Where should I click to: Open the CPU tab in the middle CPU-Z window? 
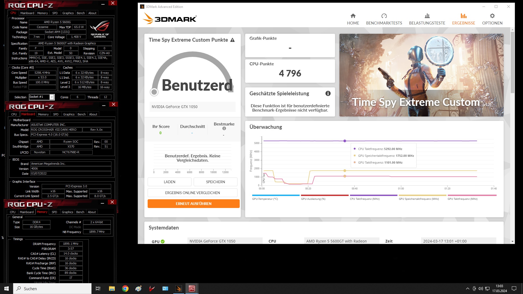(x=14, y=114)
